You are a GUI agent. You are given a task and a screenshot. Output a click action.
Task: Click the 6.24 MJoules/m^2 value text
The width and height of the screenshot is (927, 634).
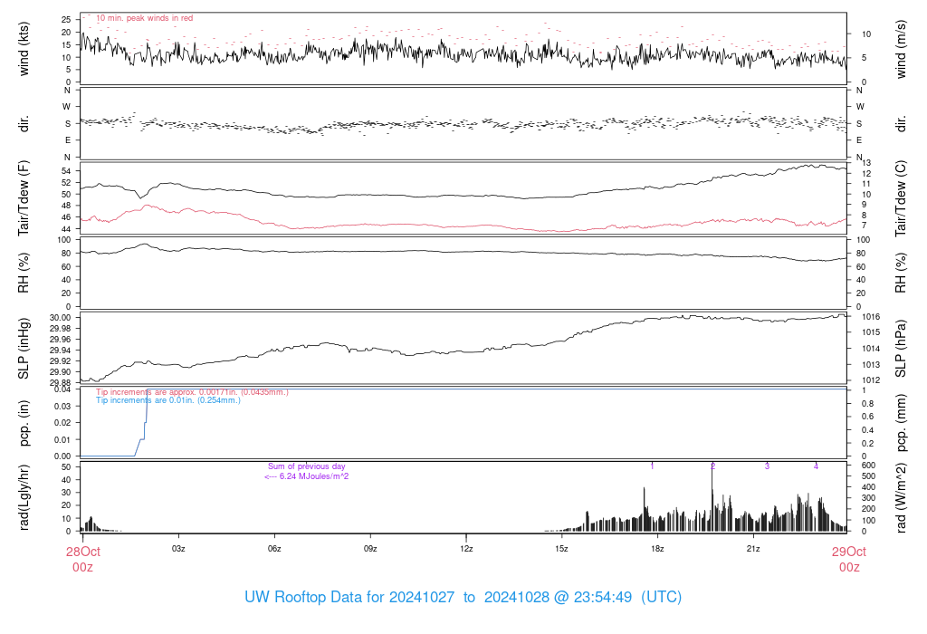coord(306,477)
